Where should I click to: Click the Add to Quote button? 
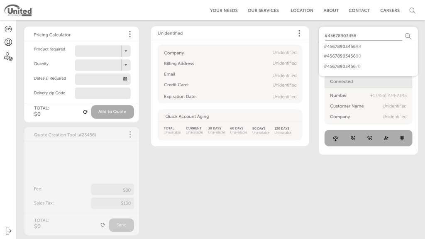[112, 112]
